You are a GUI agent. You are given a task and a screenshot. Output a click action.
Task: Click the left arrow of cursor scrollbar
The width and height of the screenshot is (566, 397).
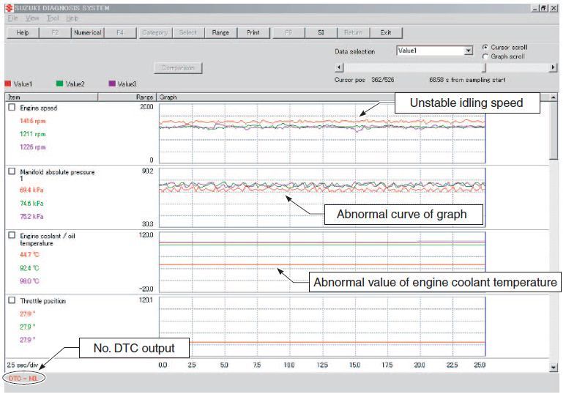(339, 67)
